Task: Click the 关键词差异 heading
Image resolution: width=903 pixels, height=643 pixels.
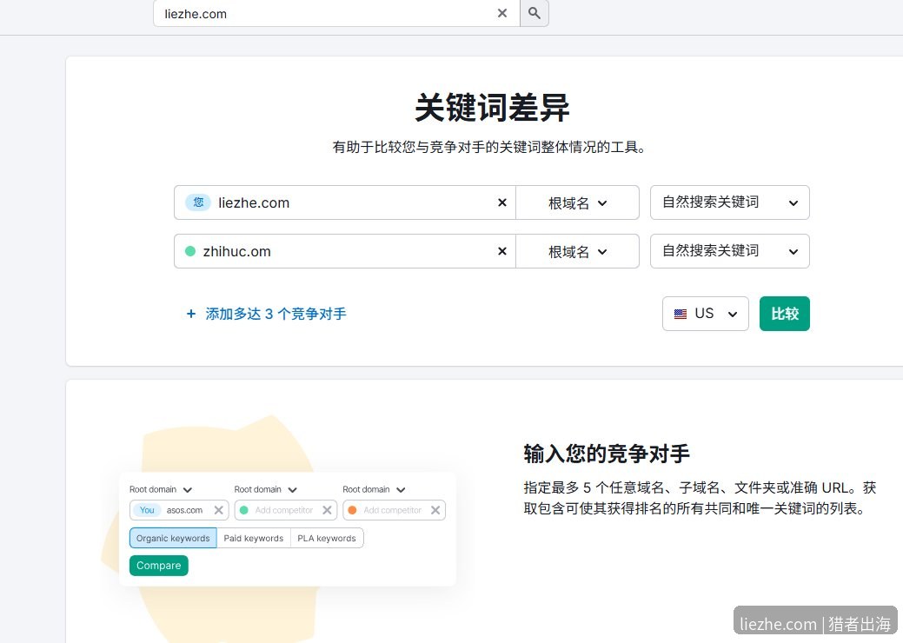Action: [x=492, y=108]
